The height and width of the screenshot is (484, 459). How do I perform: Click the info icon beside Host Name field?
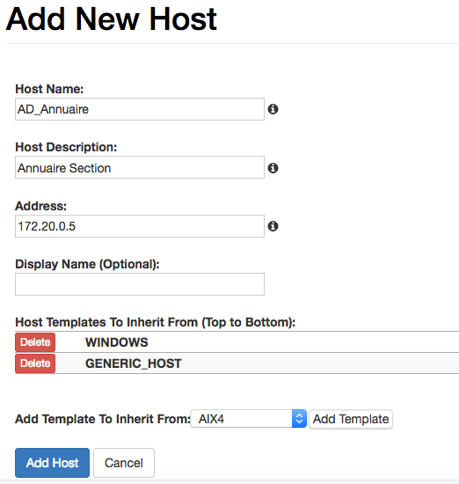pyautogui.click(x=273, y=109)
